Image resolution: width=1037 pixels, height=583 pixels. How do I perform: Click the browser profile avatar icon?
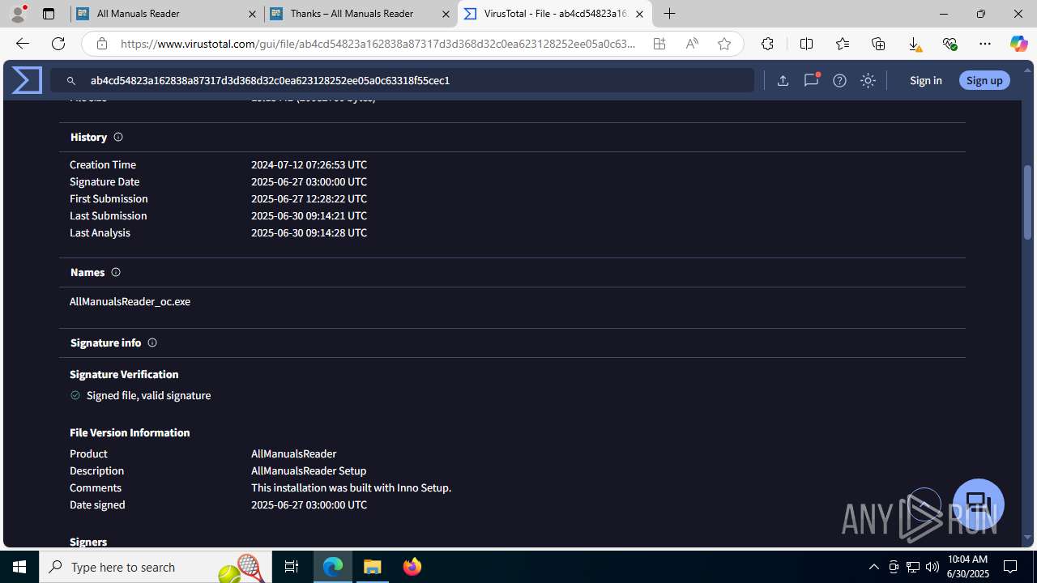18,14
